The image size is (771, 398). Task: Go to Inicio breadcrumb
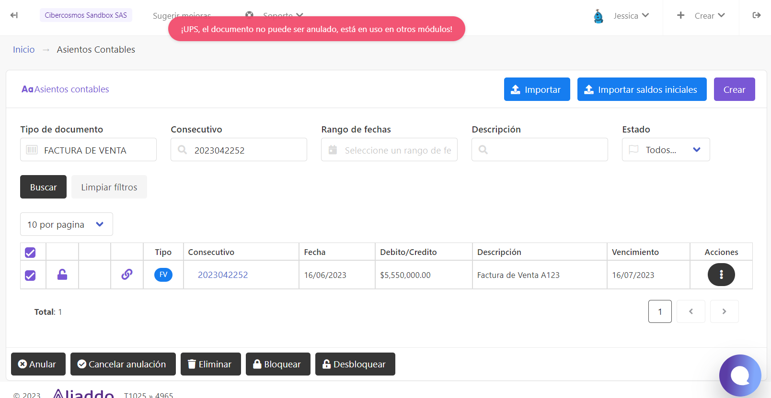24,50
